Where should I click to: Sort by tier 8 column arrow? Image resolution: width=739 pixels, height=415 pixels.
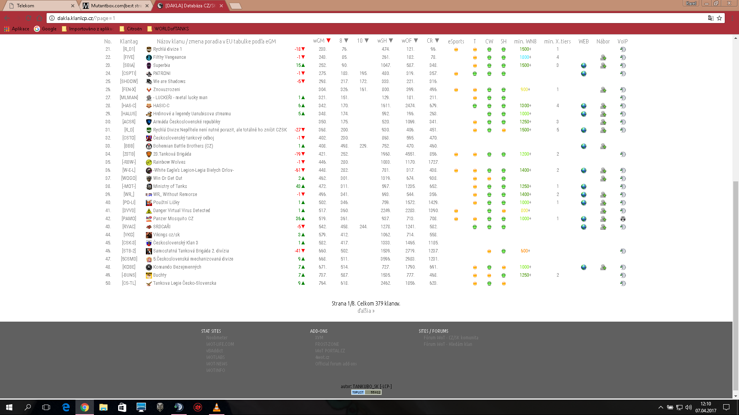point(346,41)
